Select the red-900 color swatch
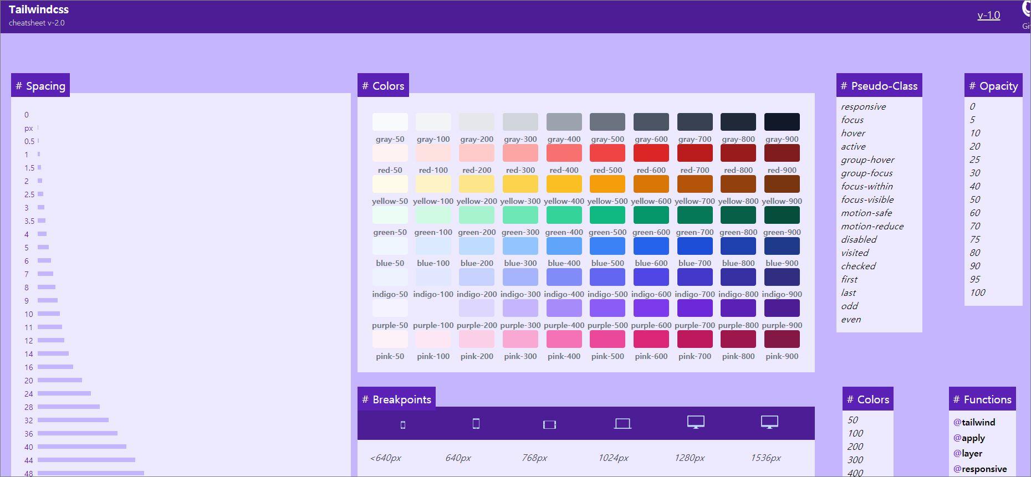 pos(782,153)
